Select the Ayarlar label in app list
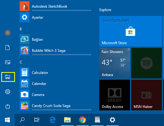Viewport: 164px width, 126px height. (x=37, y=17)
